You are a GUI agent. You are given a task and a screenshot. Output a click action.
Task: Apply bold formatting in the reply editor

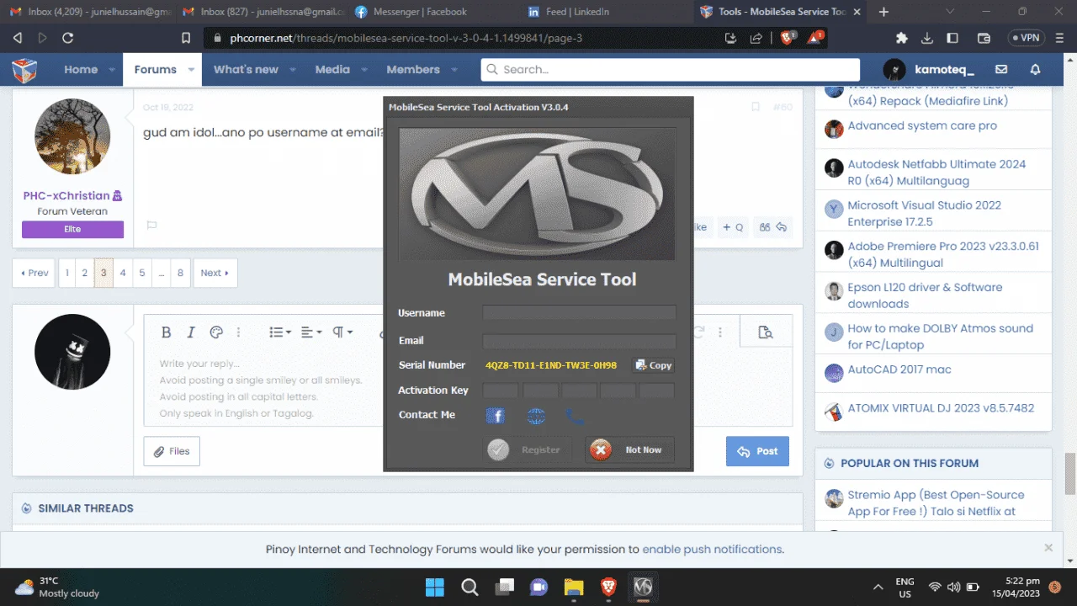pyautogui.click(x=167, y=332)
